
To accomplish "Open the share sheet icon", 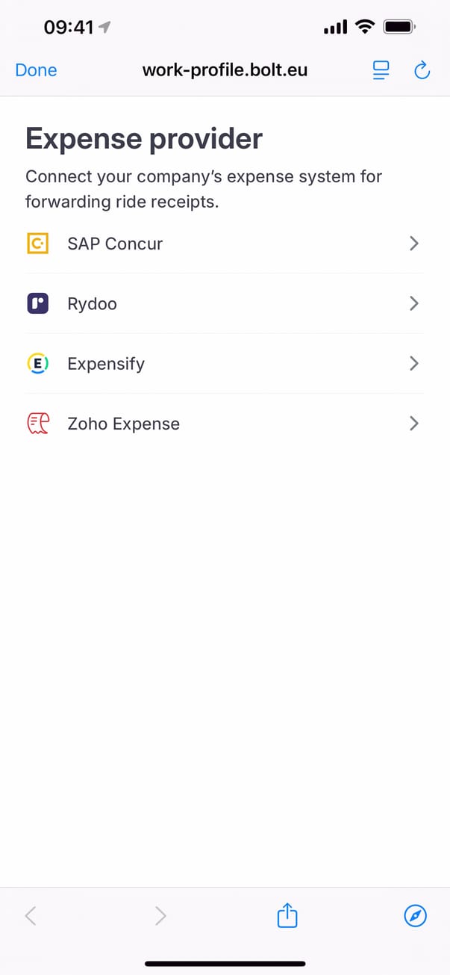I will pyautogui.click(x=287, y=915).
